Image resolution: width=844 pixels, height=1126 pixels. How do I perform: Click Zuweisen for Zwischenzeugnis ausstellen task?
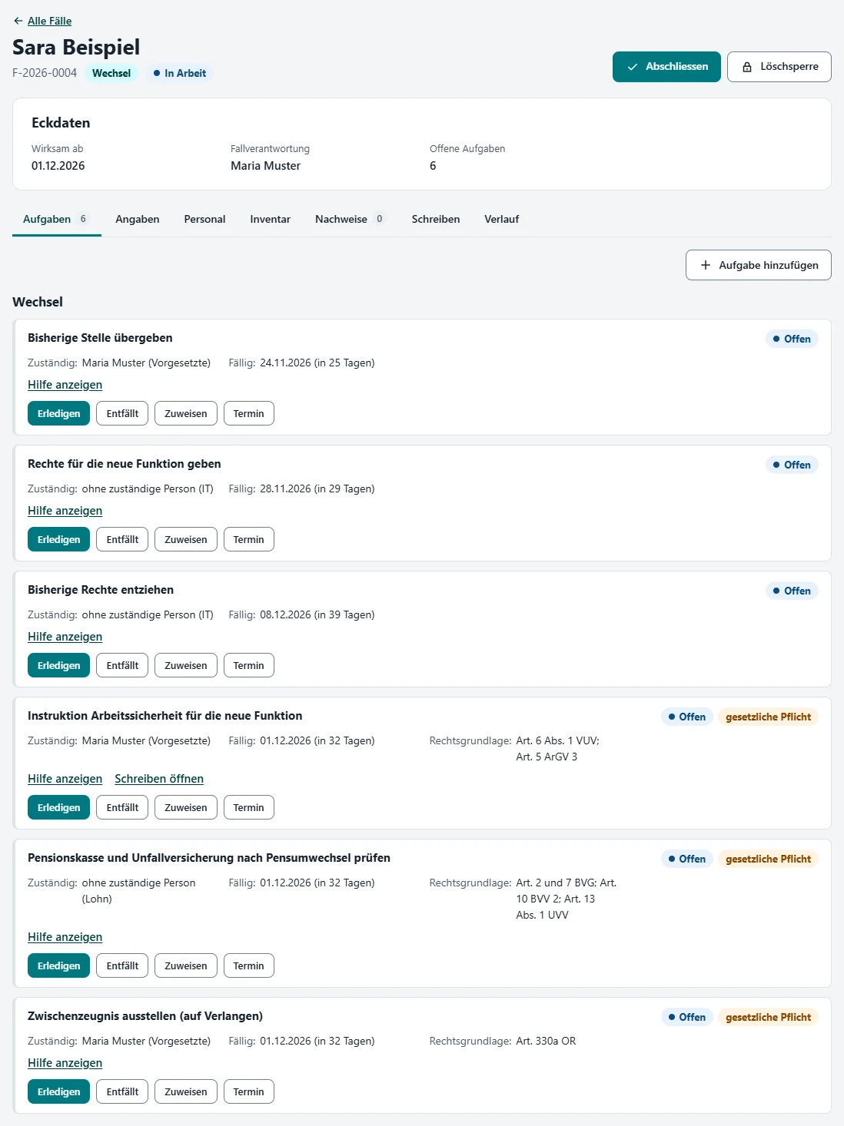click(x=186, y=1091)
